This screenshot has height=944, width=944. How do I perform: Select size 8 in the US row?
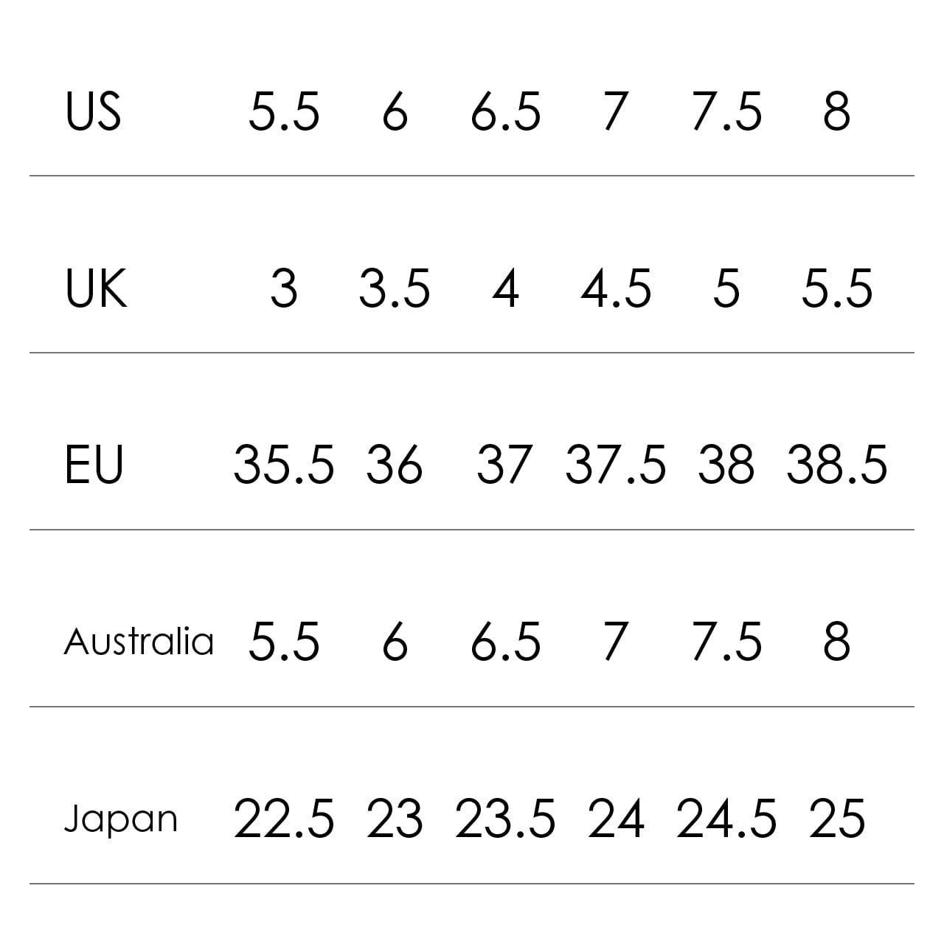click(x=836, y=112)
